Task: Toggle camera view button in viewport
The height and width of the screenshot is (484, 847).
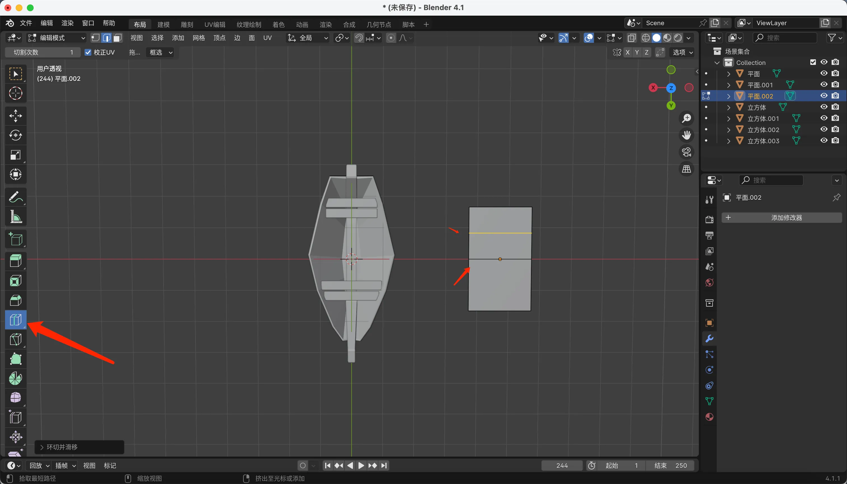Action: point(686,152)
